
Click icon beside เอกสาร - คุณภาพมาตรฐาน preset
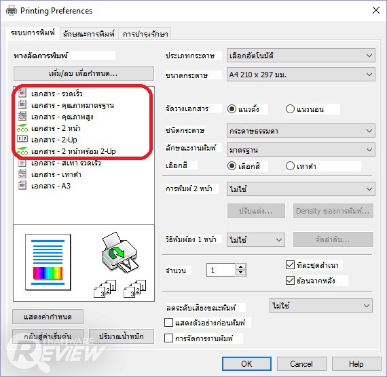[22, 104]
